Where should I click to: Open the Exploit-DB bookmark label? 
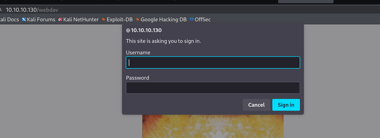119,20
